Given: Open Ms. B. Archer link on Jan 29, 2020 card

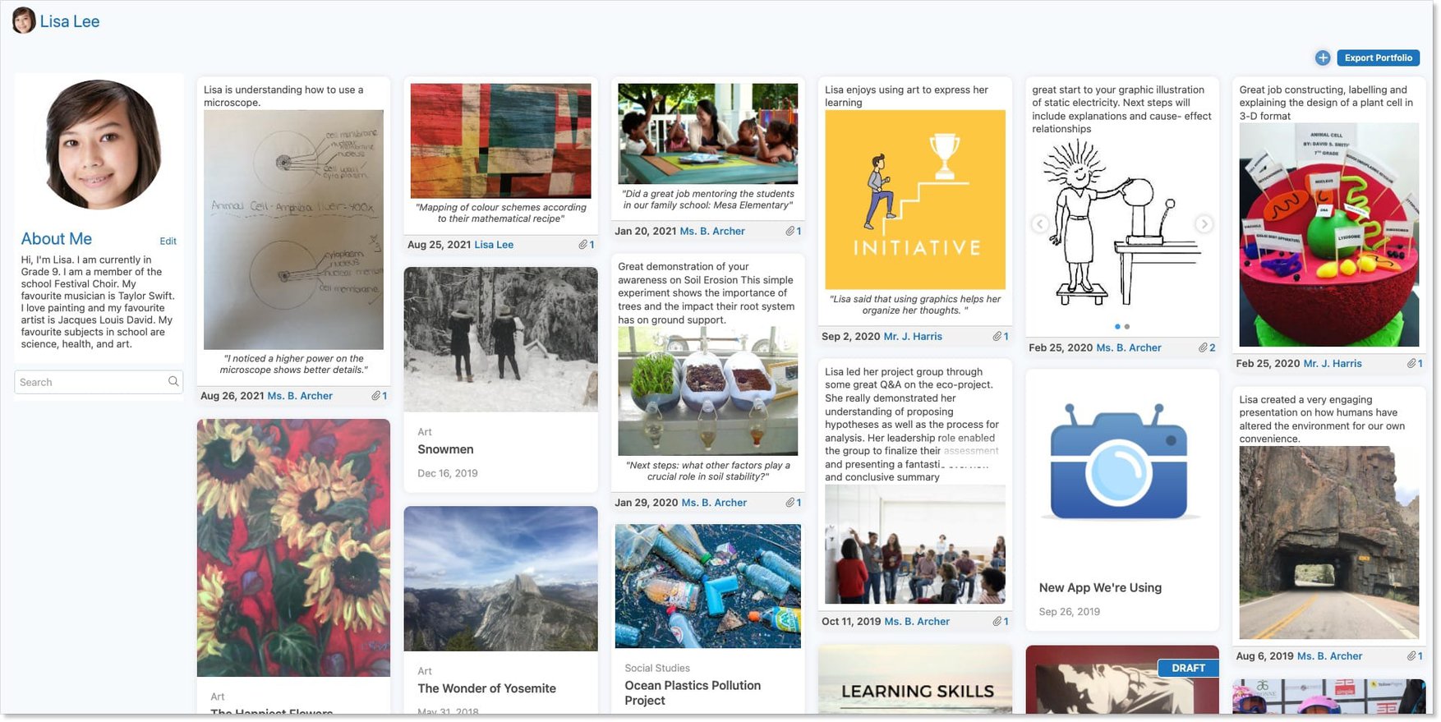Looking at the screenshot, I should click(714, 503).
